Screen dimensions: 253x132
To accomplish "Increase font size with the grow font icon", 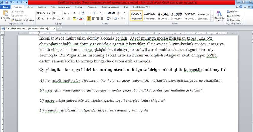I will (65, 13).
